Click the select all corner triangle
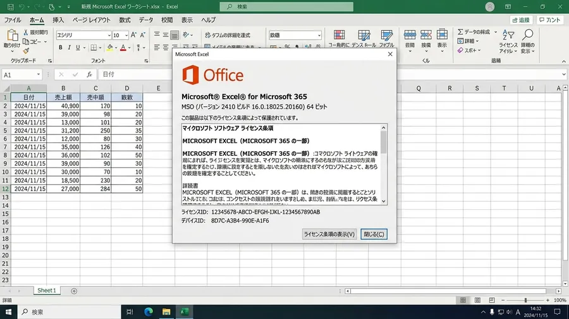The height and width of the screenshot is (319, 569). tap(6, 88)
